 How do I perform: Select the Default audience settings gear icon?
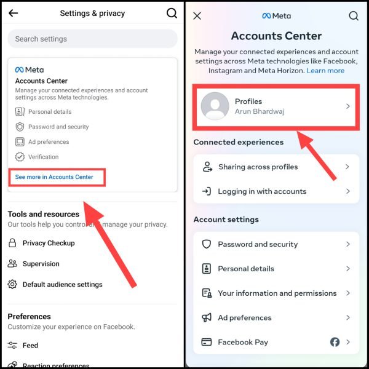(12, 284)
